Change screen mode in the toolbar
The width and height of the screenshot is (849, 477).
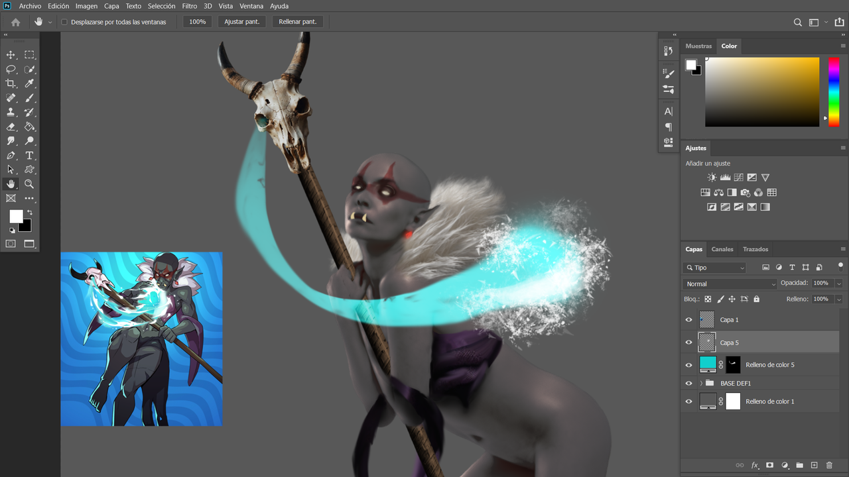(x=29, y=244)
